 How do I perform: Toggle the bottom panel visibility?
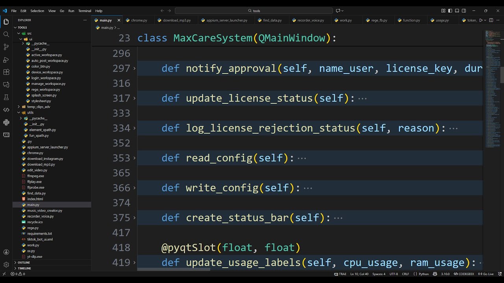(x=457, y=11)
